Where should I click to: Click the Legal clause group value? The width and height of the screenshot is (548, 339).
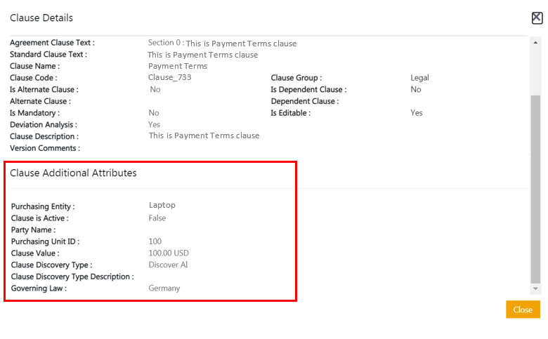point(419,78)
